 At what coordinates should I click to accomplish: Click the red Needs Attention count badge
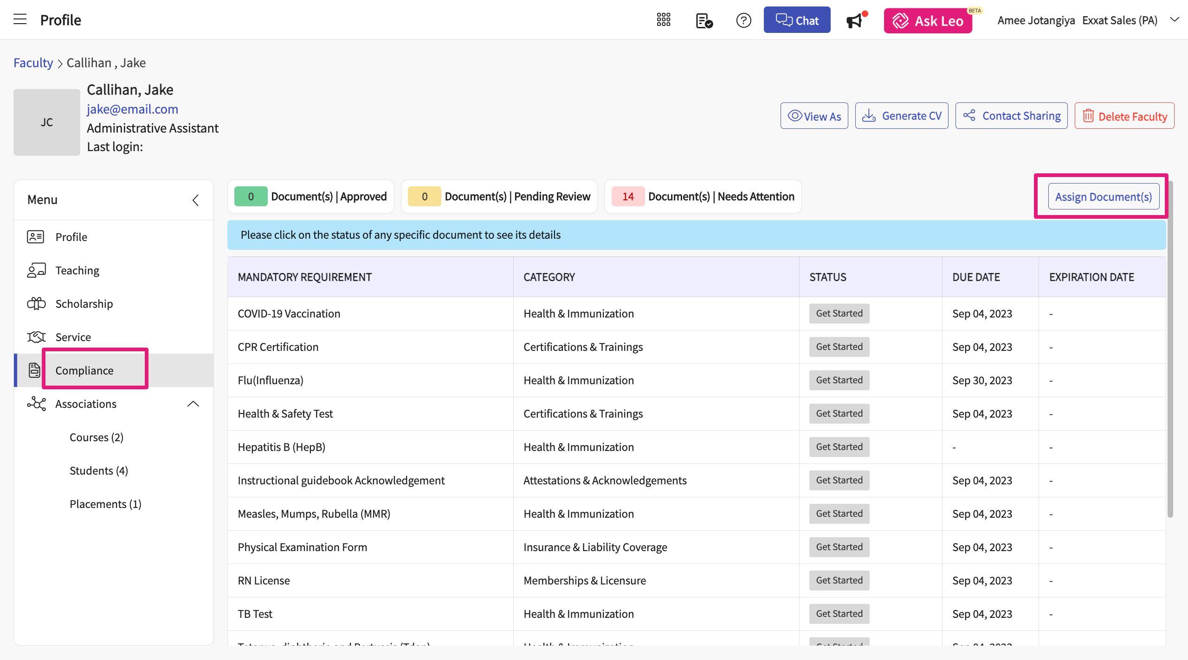[x=628, y=197]
